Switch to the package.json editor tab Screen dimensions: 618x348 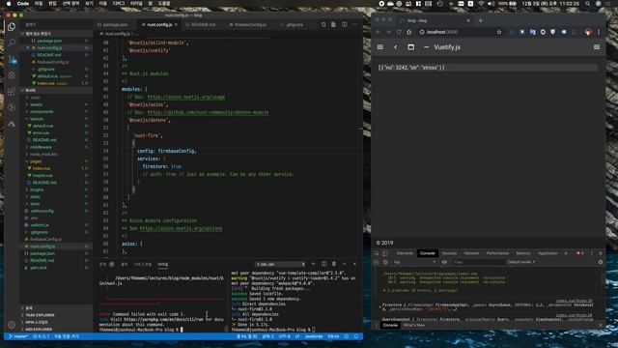116,25
